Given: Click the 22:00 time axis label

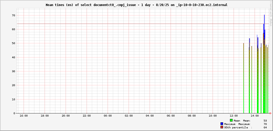Looking at the screenshot, I should pyautogui.click(x=87, y=116).
